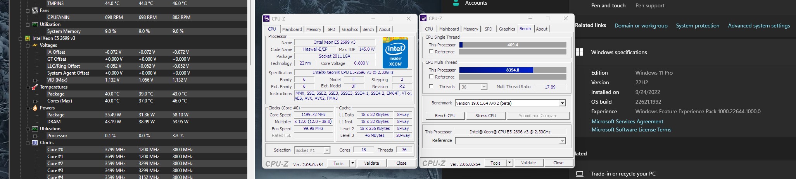Click the Intel Inside Xeon logo in CPU-Z
The height and width of the screenshot is (179, 796).
click(x=395, y=53)
